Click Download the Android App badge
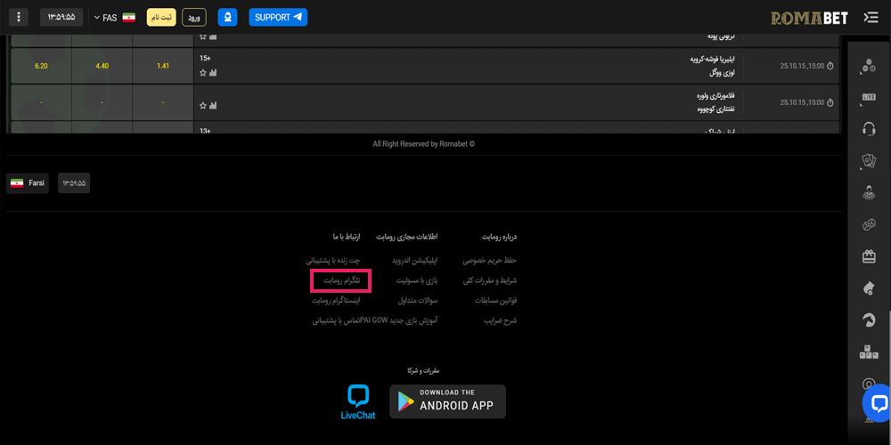 pyautogui.click(x=448, y=401)
